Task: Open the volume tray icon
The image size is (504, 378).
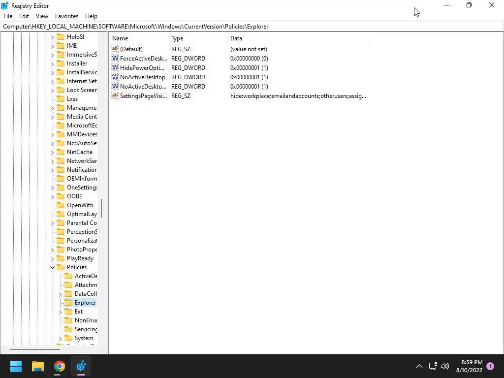Action: (445, 366)
